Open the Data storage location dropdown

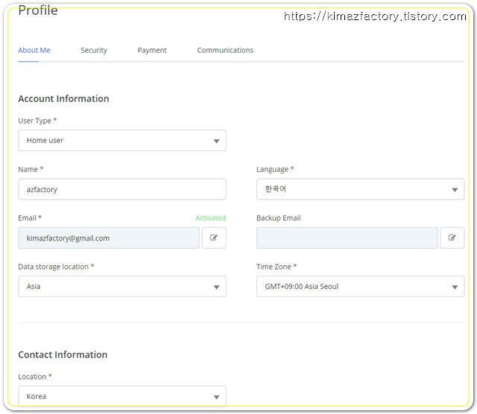pyautogui.click(x=122, y=287)
